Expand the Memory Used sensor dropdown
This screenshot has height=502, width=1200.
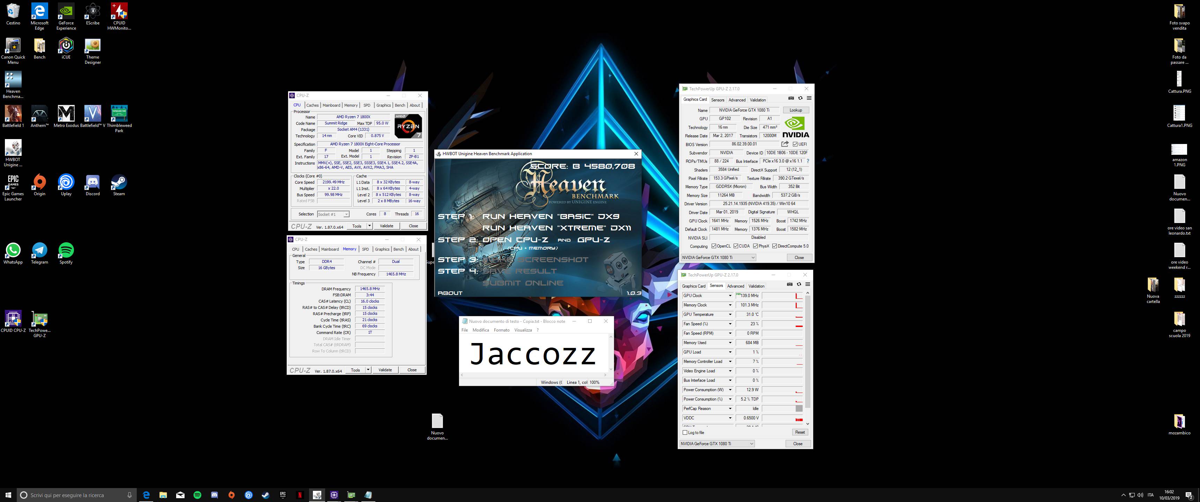[x=730, y=343]
